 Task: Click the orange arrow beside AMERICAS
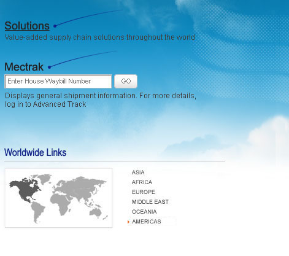click(x=128, y=222)
